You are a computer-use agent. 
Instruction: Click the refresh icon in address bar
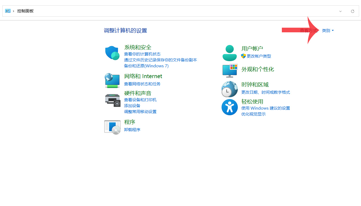point(352,11)
